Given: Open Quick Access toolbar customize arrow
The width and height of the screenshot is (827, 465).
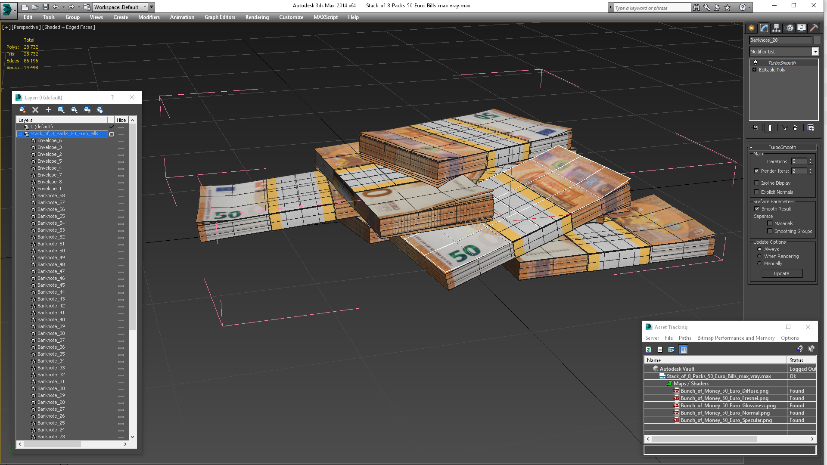Looking at the screenshot, I should (152, 7).
